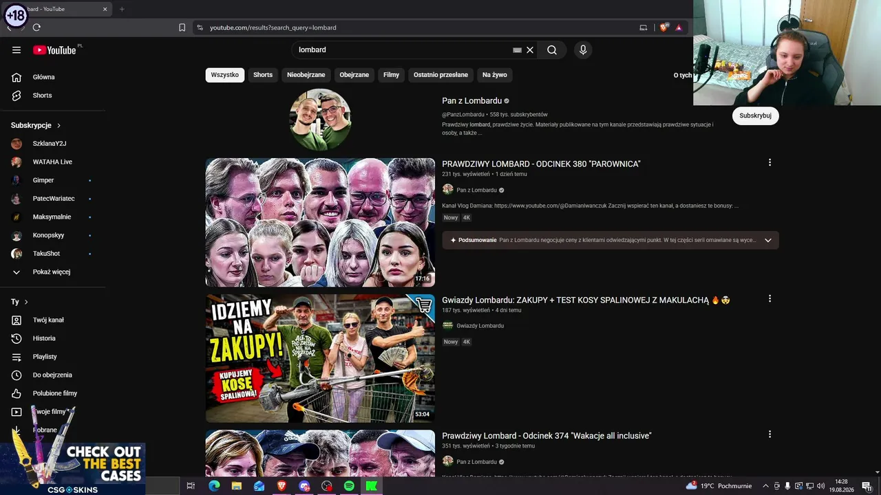Screen dimensions: 881x495
Task: Select the Obejrzane filter chip
Action: point(354,75)
